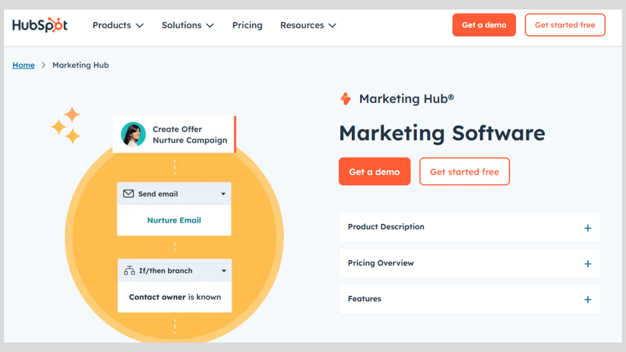The height and width of the screenshot is (352, 626).
Task: Click the Solutions chevron arrow
Action: pyautogui.click(x=210, y=25)
